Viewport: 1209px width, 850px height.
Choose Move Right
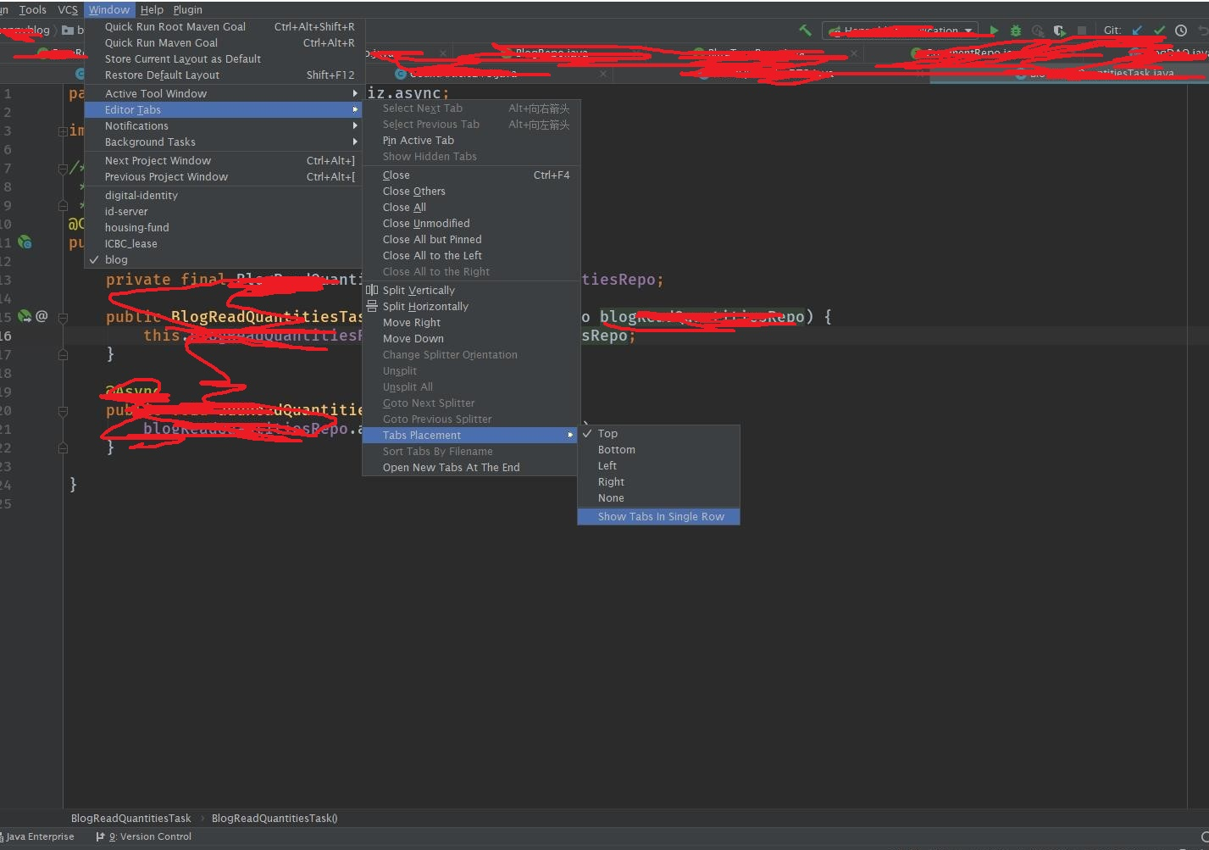click(x=471, y=322)
